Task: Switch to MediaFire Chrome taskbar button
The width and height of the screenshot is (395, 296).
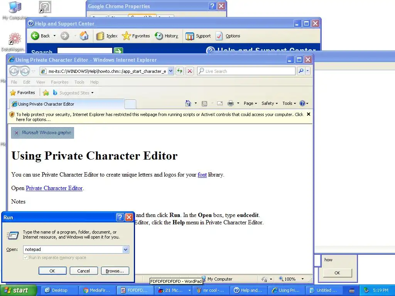Action: (98, 291)
